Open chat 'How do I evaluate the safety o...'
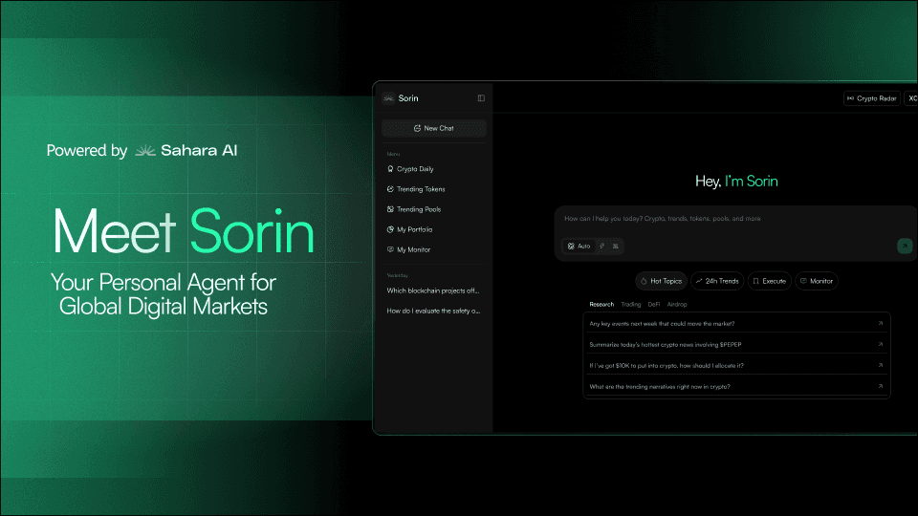The width and height of the screenshot is (918, 516). point(433,312)
